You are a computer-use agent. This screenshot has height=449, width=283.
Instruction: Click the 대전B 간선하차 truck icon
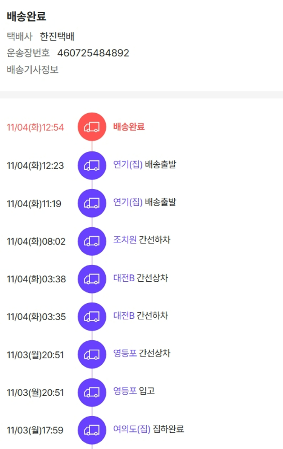tap(92, 316)
